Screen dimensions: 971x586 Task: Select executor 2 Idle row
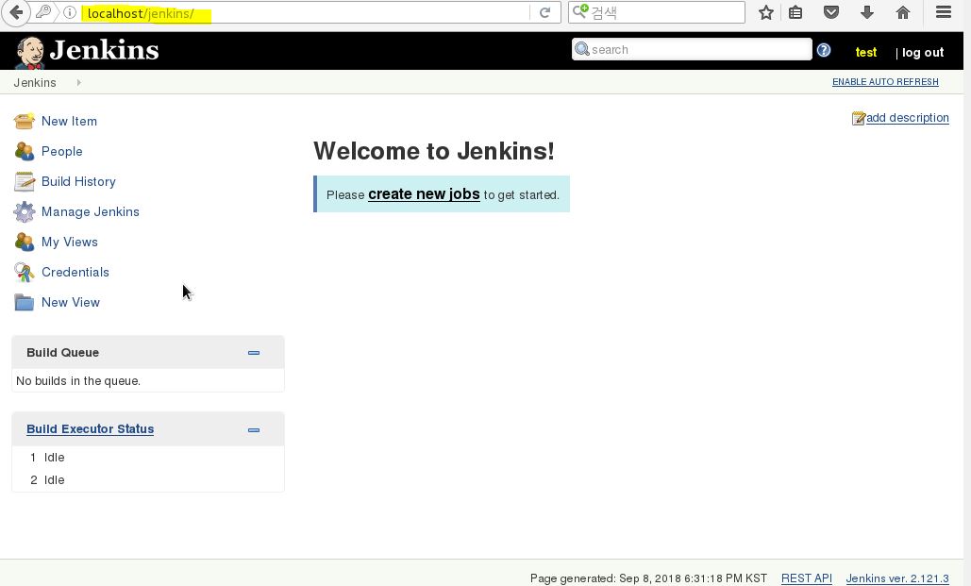148,480
